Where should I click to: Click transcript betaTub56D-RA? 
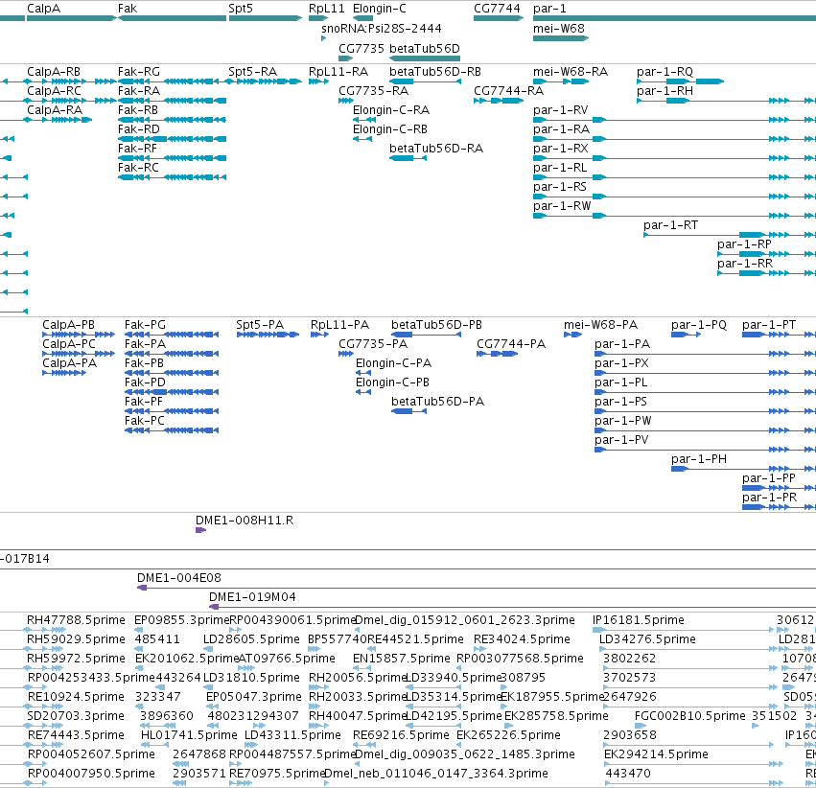coord(408,158)
